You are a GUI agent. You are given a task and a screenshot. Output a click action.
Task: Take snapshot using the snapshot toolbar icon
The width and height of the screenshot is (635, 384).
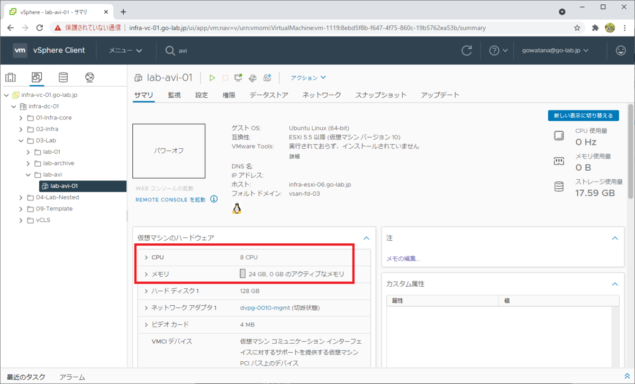[x=267, y=78]
